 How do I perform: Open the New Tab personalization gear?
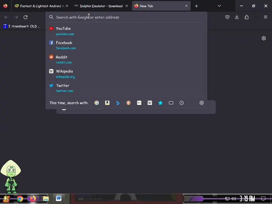click(264, 38)
